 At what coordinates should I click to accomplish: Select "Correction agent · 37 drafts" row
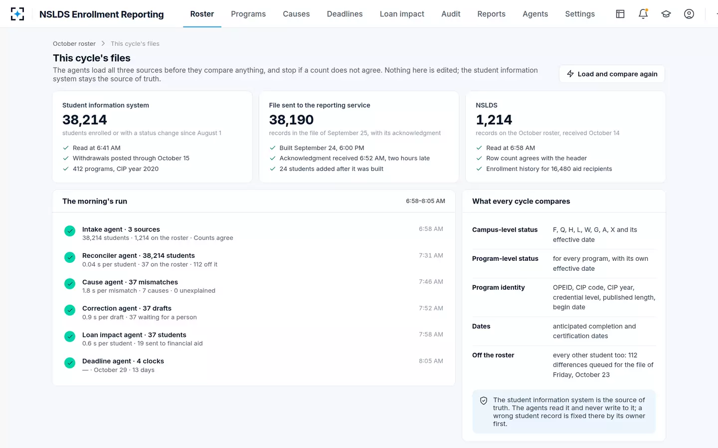254,313
